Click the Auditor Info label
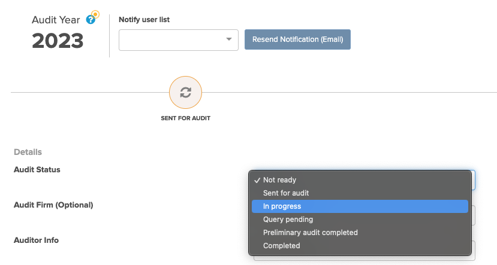The width and height of the screenshot is (497, 265). (x=36, y=240)
